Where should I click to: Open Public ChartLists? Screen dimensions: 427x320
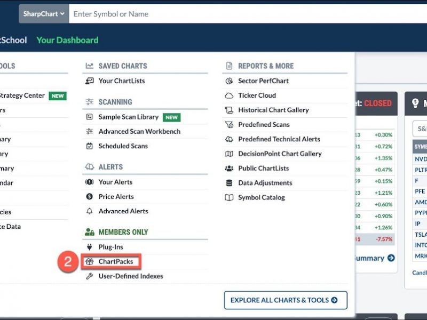263,169
